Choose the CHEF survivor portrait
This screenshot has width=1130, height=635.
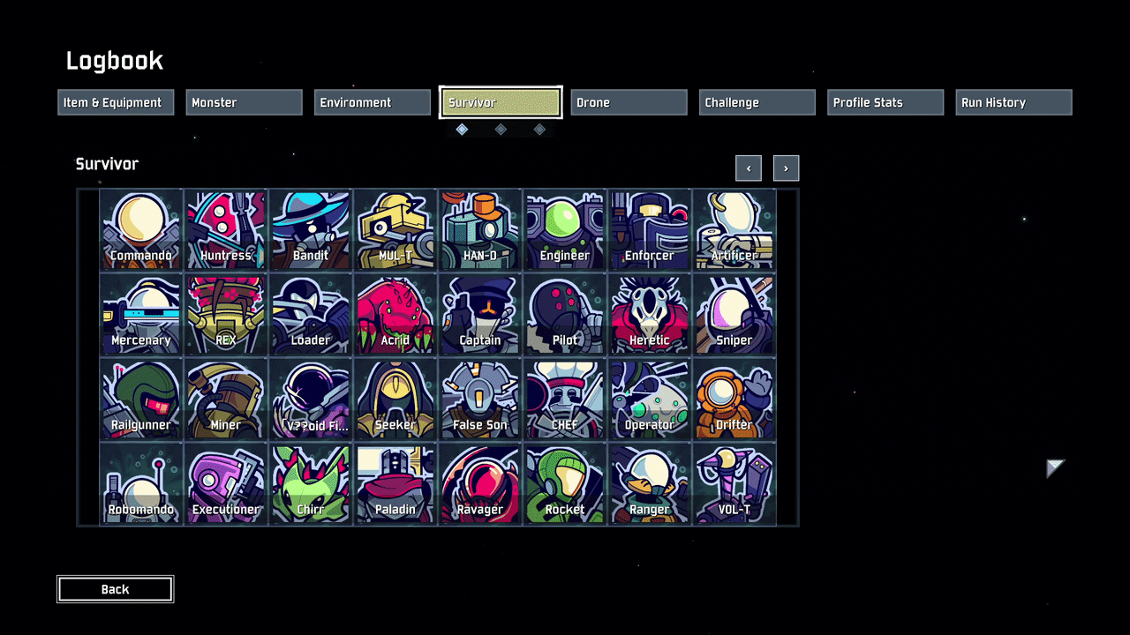(x=565, y=399)
